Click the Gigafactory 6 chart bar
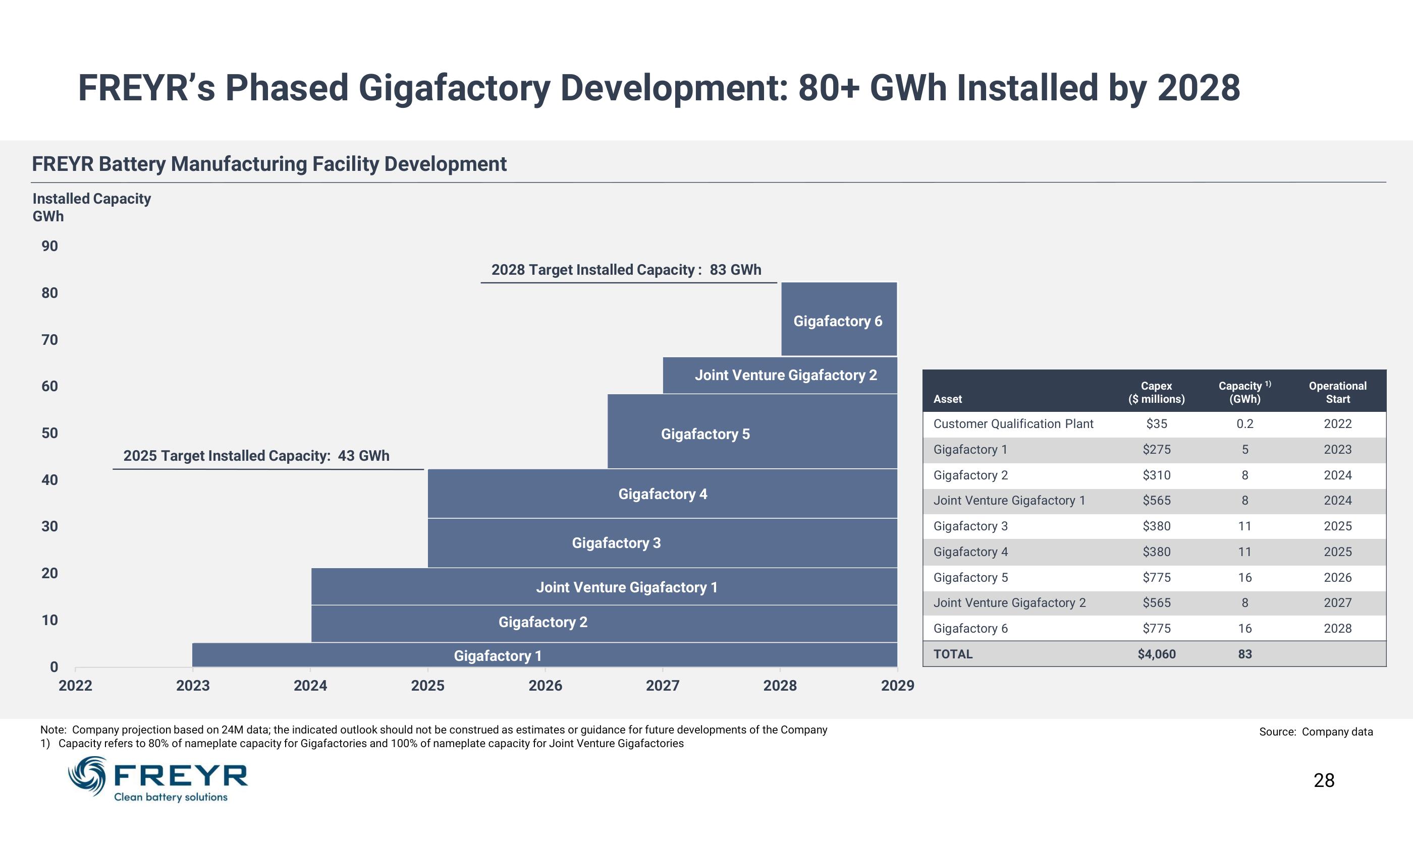This screenshot has width=1413, height=857. (839, 319)
